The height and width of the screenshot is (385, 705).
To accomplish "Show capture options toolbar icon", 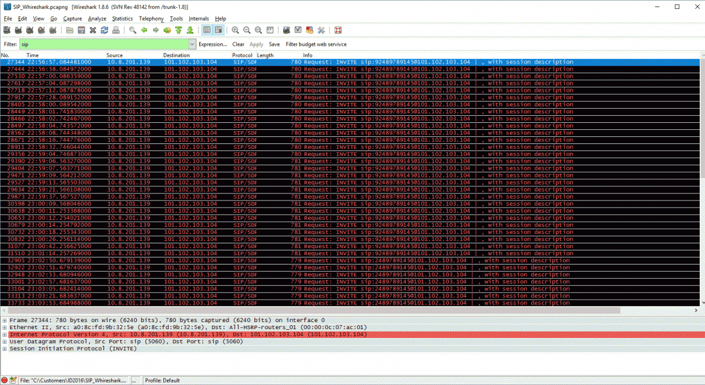I will click(18, 30).
